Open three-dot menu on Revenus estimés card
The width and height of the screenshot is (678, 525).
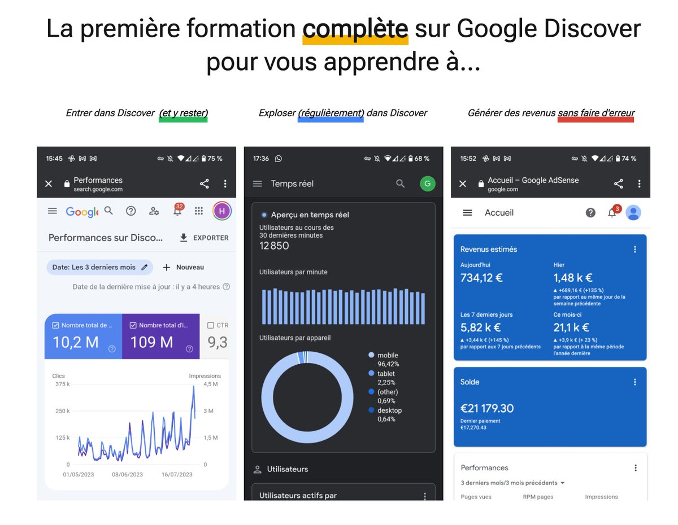634,249
